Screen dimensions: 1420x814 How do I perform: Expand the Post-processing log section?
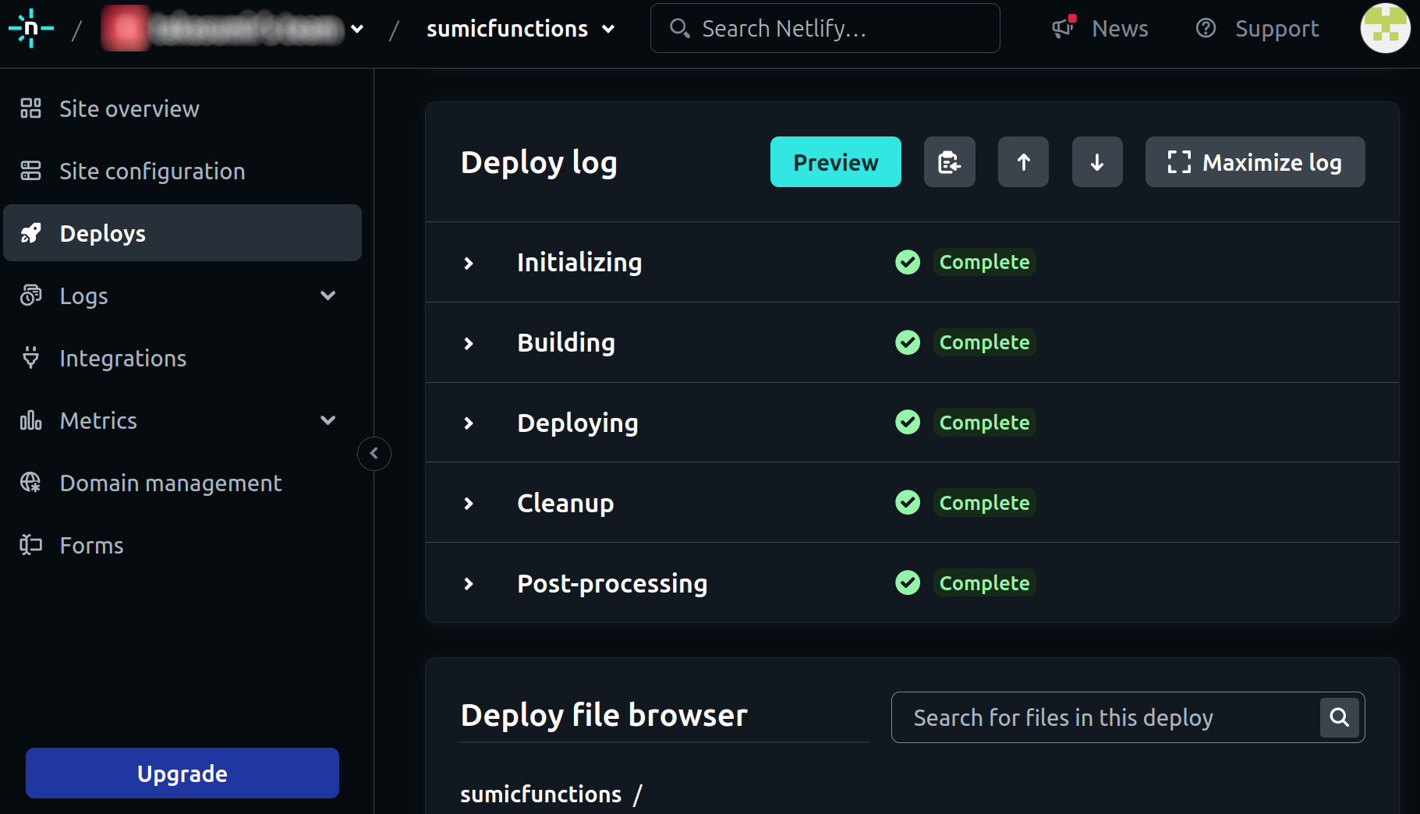[469, 583]
